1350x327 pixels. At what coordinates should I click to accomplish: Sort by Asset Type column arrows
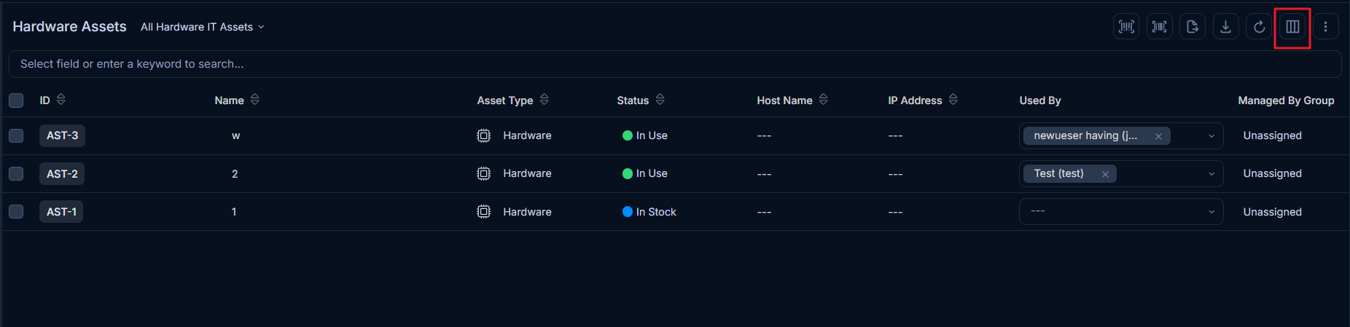(545, 99)
